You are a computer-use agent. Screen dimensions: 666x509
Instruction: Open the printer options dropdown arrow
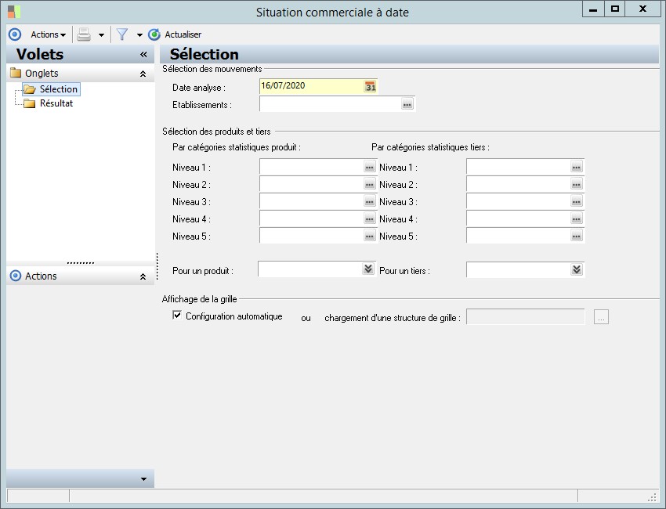click(101, 35)
